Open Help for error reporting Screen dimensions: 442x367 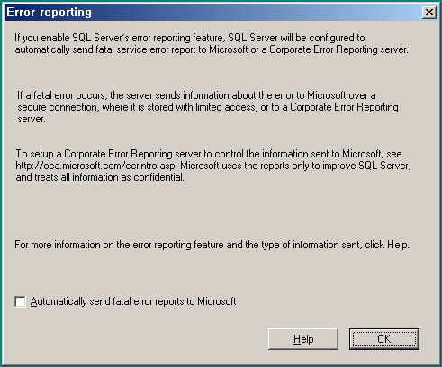click(303, 339)
